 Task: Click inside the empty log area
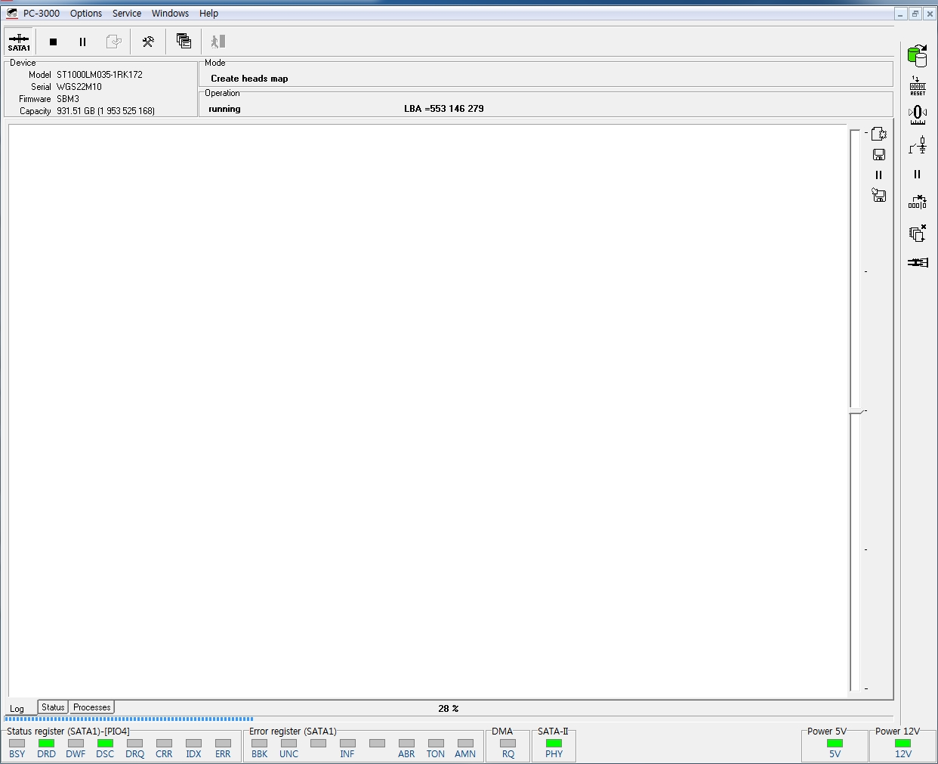[x=427, y=410]
